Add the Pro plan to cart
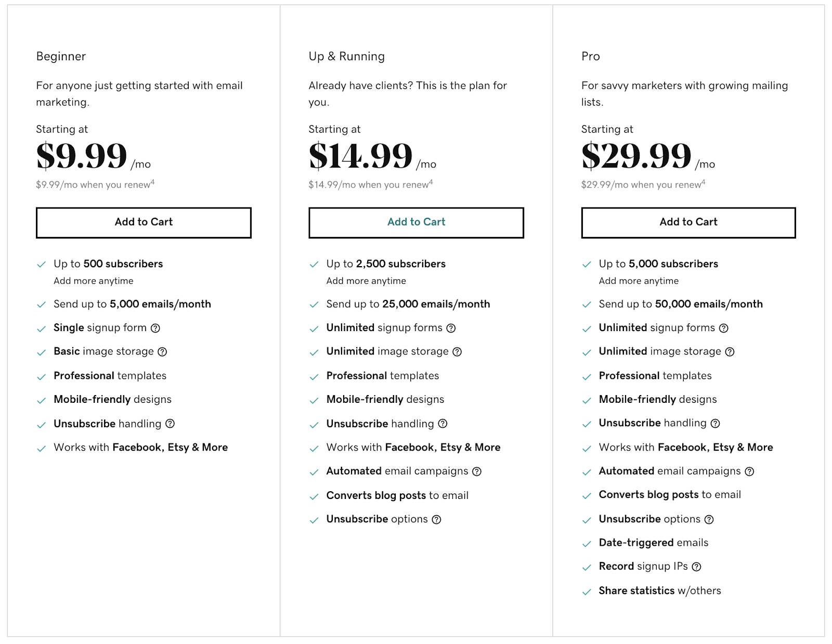832x644 pixels. pyautogui.click(x=688, y=222)
